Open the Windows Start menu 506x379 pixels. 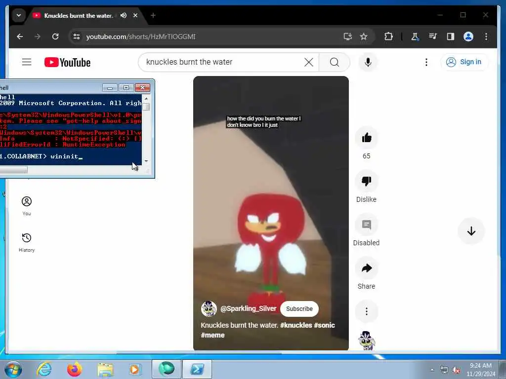click(x=13, y=369)
